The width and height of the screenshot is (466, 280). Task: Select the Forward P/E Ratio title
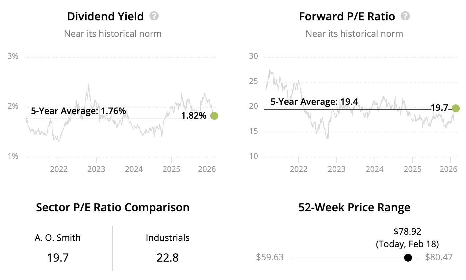coord(347,16)
